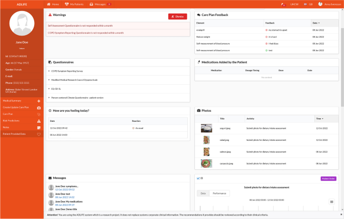Open the yogurt.jpeg photo thumbnail

coord(206,129)
